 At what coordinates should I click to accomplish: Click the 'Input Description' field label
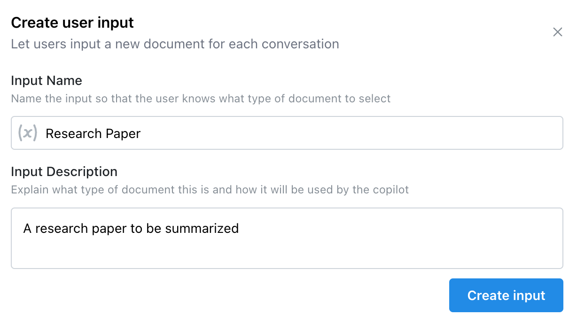[64, 172]
